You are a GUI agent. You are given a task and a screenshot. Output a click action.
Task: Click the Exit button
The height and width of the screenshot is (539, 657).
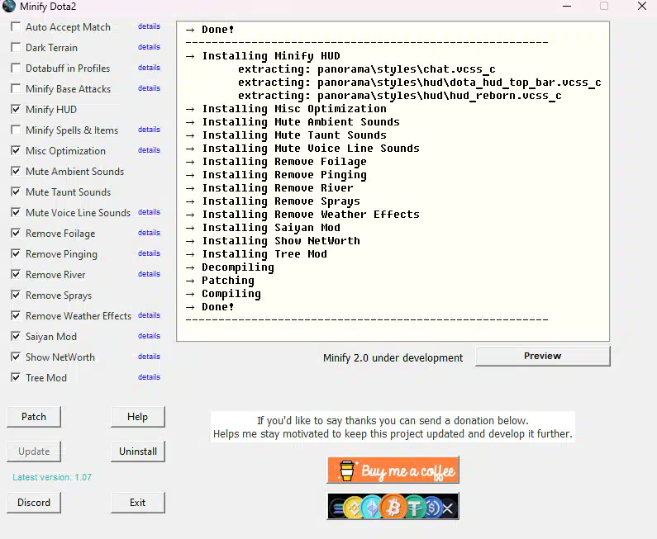[138, 503]
